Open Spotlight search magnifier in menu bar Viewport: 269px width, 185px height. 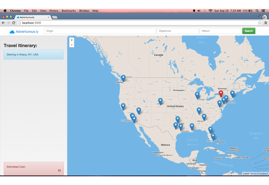click(x=257, y=10)
